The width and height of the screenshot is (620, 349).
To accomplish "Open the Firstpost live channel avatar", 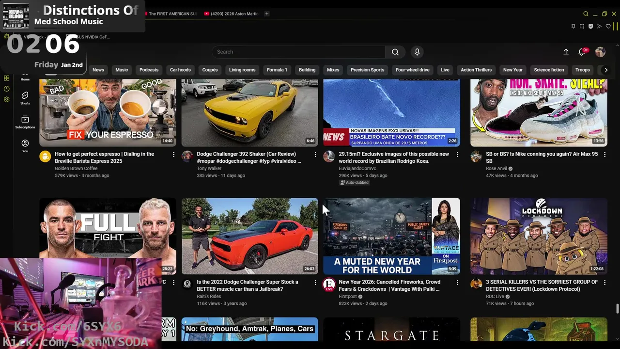I will click(329, 284).
